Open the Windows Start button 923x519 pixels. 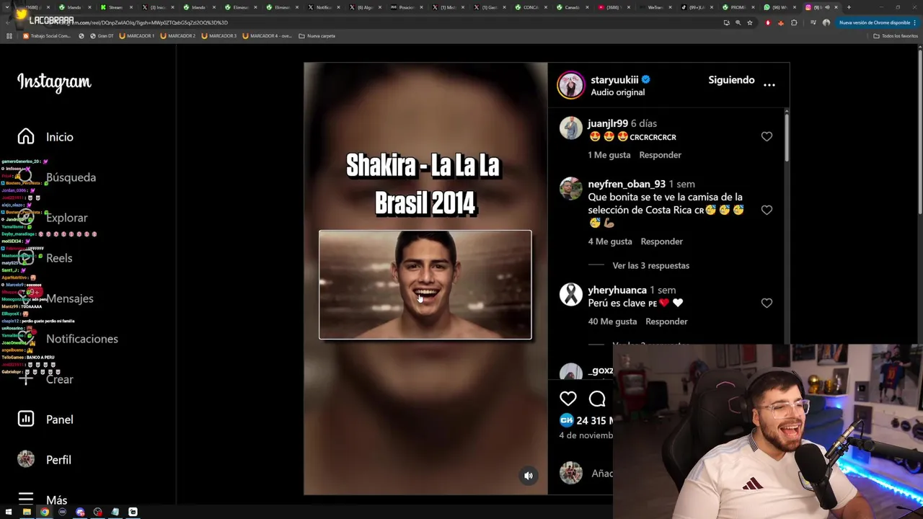(9, 512)
